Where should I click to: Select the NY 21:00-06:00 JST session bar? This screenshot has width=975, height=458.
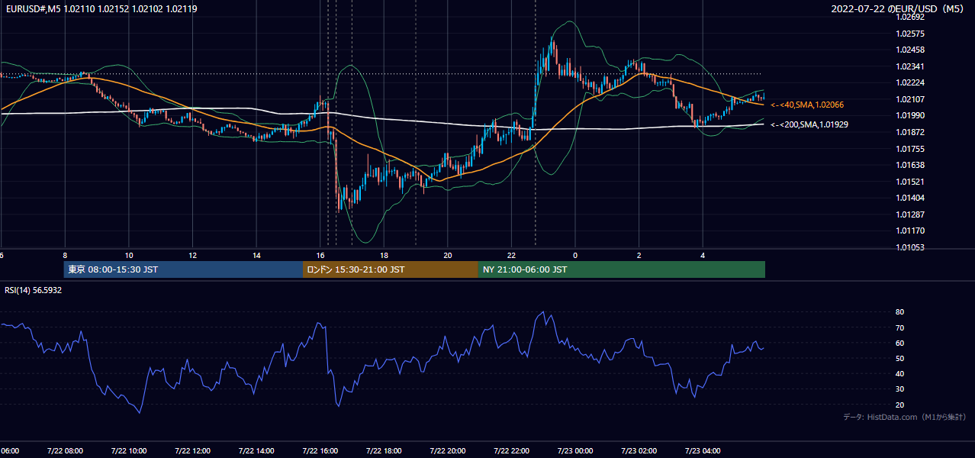[x=622, y=269]
